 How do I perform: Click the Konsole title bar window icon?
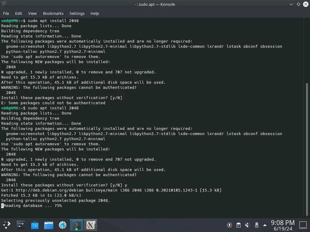(4, 4)
